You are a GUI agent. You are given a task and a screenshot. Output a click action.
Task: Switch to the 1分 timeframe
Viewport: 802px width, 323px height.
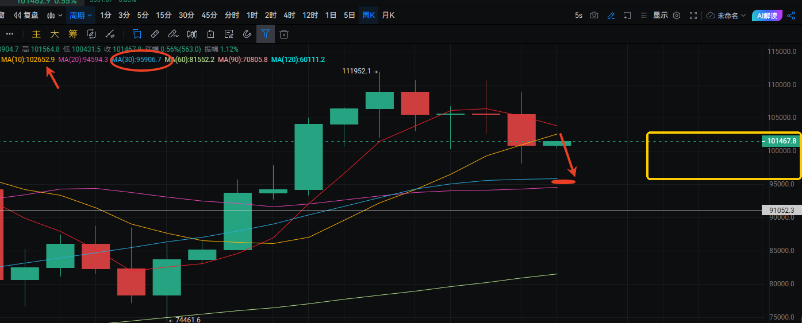click(x=106, y=15)
